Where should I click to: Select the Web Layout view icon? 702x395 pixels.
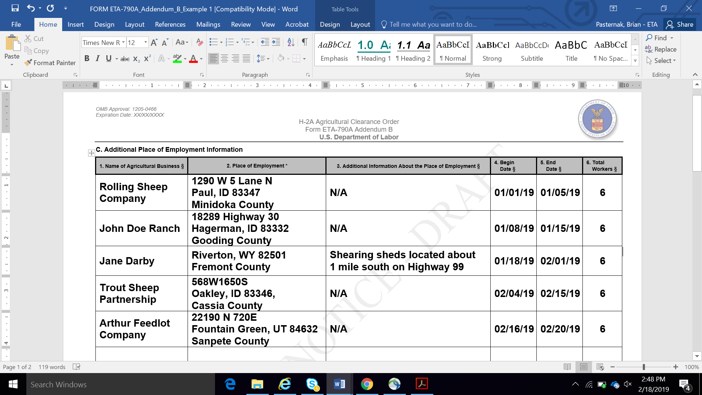point(600,367)
